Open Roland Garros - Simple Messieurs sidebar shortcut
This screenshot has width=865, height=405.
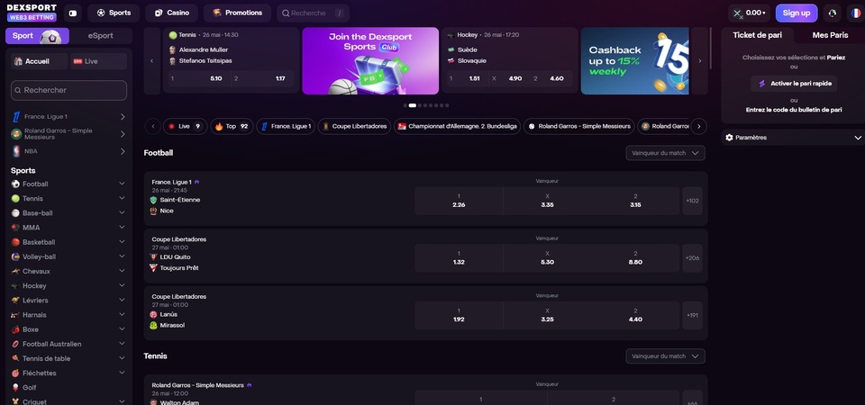[69, 134]
